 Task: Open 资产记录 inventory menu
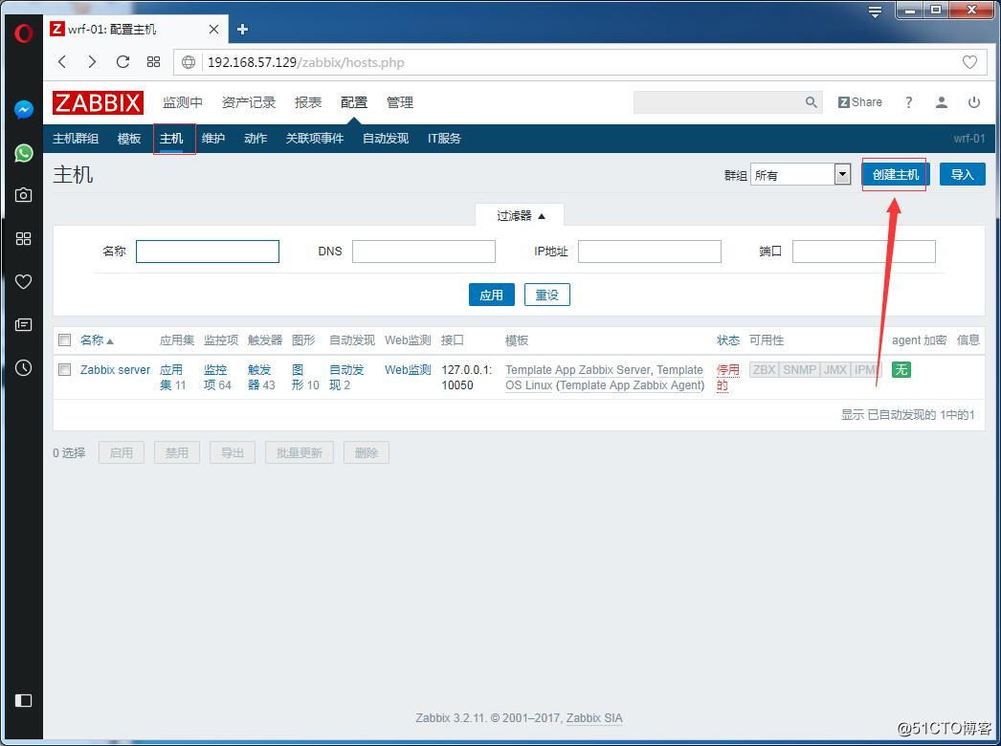[248, 102]
